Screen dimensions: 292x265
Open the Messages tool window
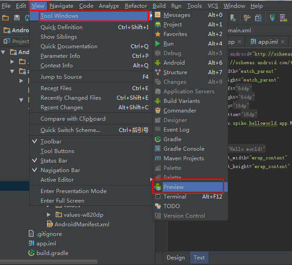click(190, 15)
